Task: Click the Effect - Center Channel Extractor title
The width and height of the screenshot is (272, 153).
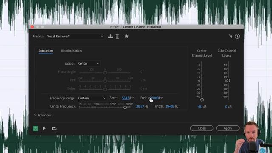Action: (x=136, y=27)
